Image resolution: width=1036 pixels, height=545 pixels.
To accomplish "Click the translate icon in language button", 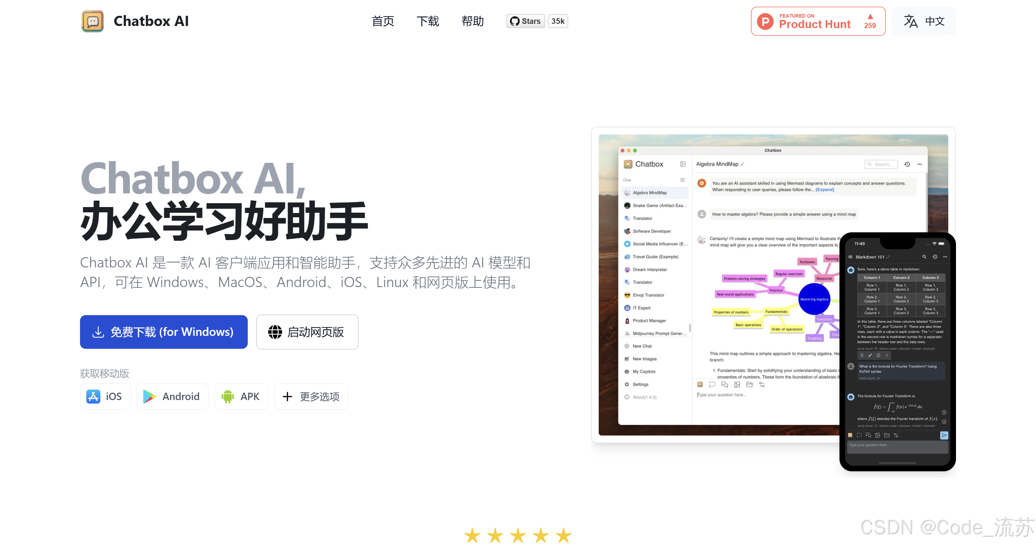I will click(x=910, y=21).
